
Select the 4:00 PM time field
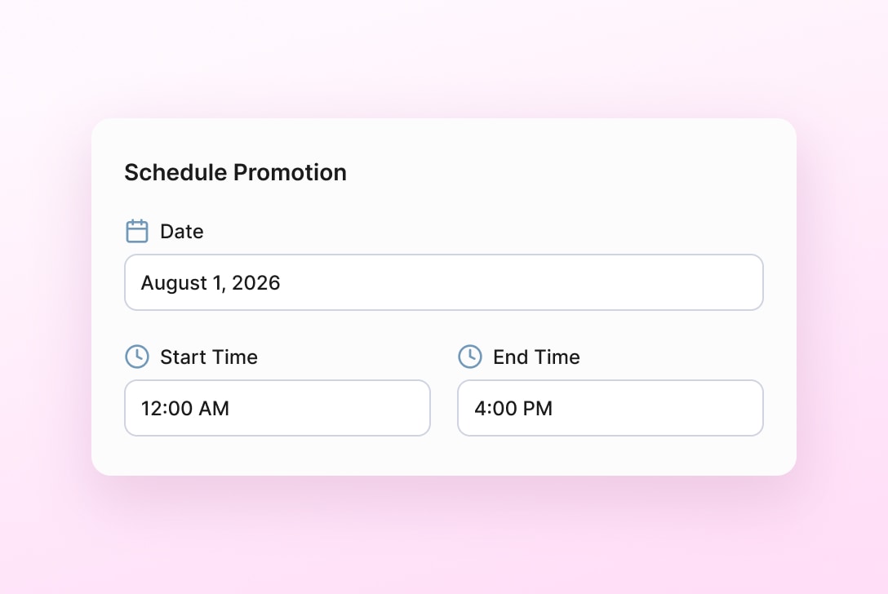coord(610,408)
